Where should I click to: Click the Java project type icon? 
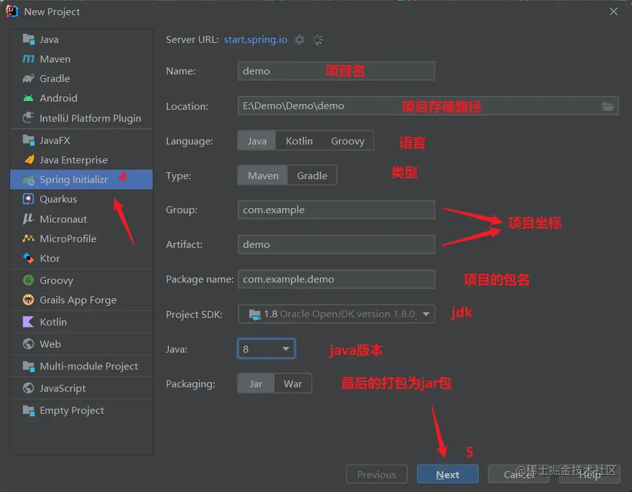[28, 40]
